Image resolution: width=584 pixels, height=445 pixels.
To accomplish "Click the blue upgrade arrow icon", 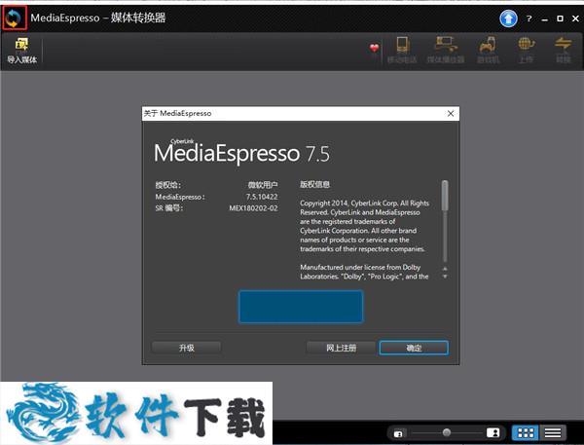I will coord(508,19).
